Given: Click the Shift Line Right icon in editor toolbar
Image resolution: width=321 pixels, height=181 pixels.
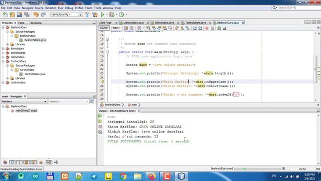Looking at the screenshot, I should click(200, 28).
